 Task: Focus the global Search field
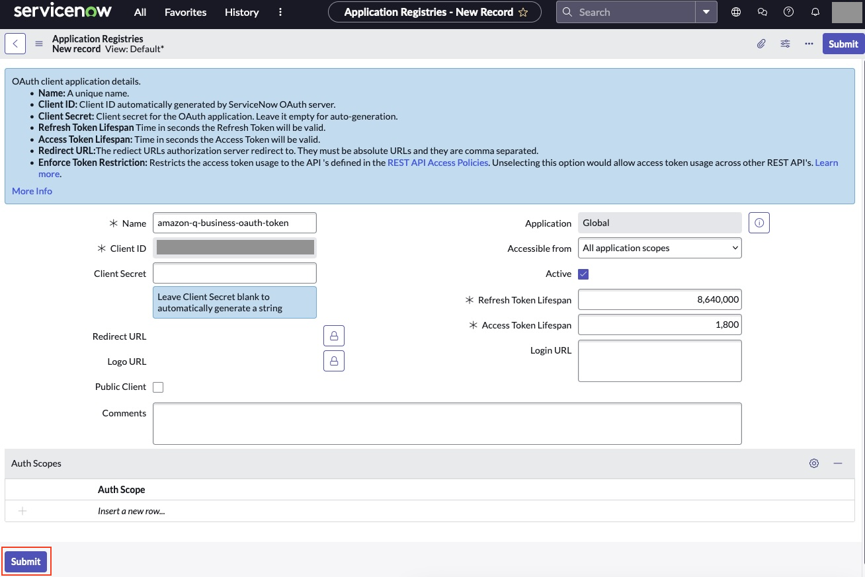pos(626,12)
